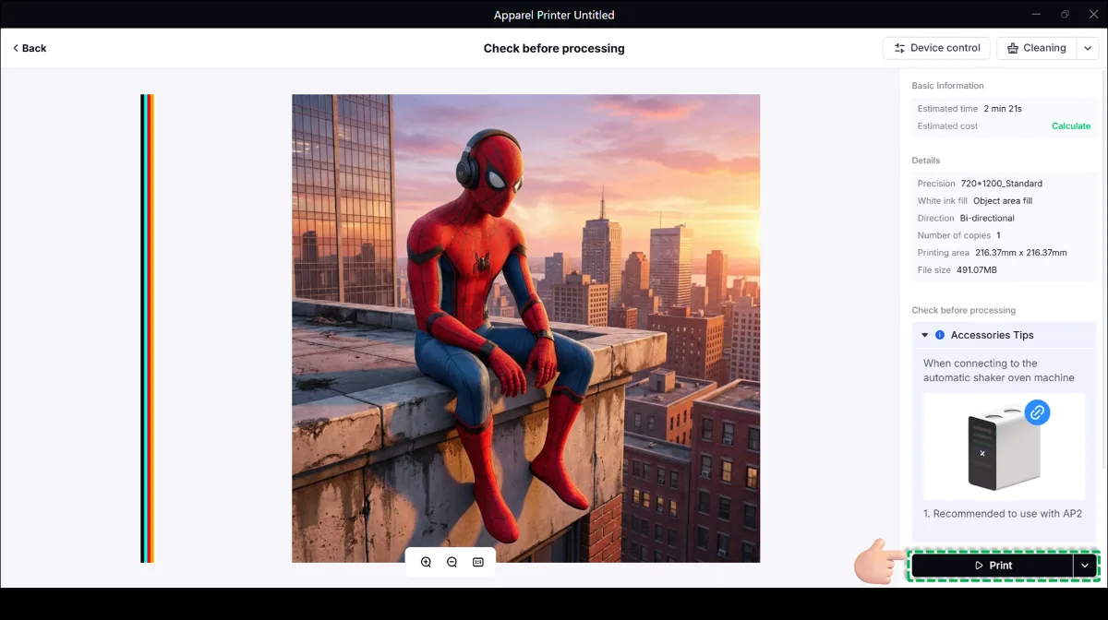
Task: Click the zoom in magnifier icon
Action: point(426,562)
